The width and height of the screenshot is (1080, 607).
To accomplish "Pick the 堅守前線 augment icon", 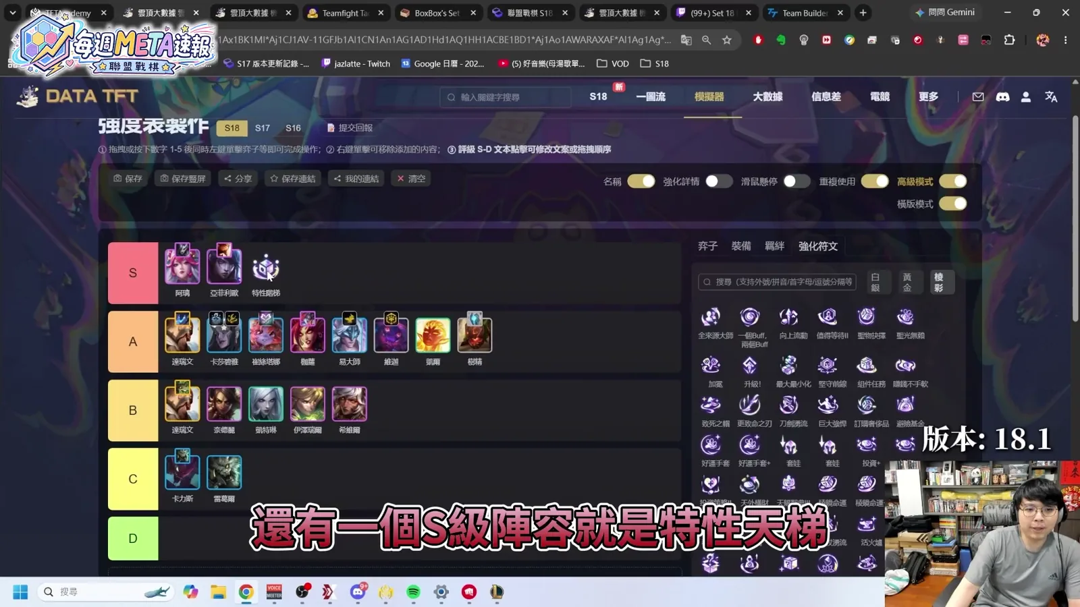I will [828, 366].
